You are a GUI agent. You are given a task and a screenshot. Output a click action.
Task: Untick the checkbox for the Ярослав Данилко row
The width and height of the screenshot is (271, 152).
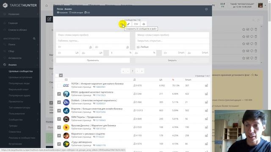point(59,127)
